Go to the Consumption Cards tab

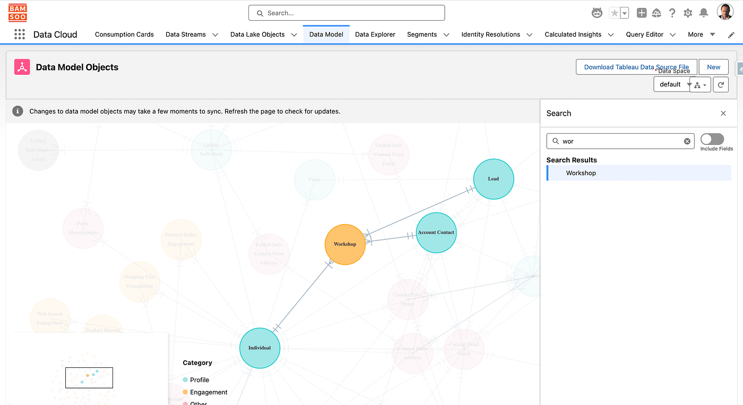tap(124, 35)
